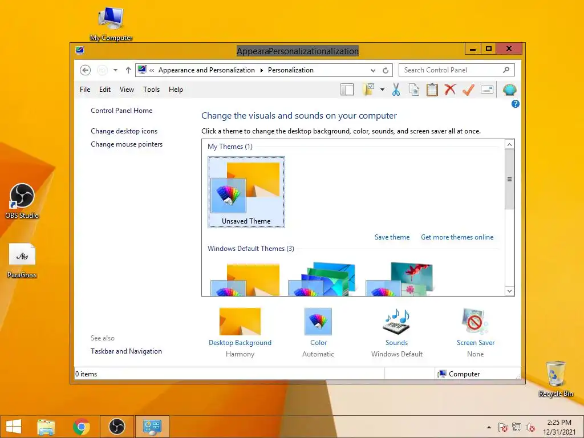Open File Explorer from the taskbar

(x=46, y=427)
